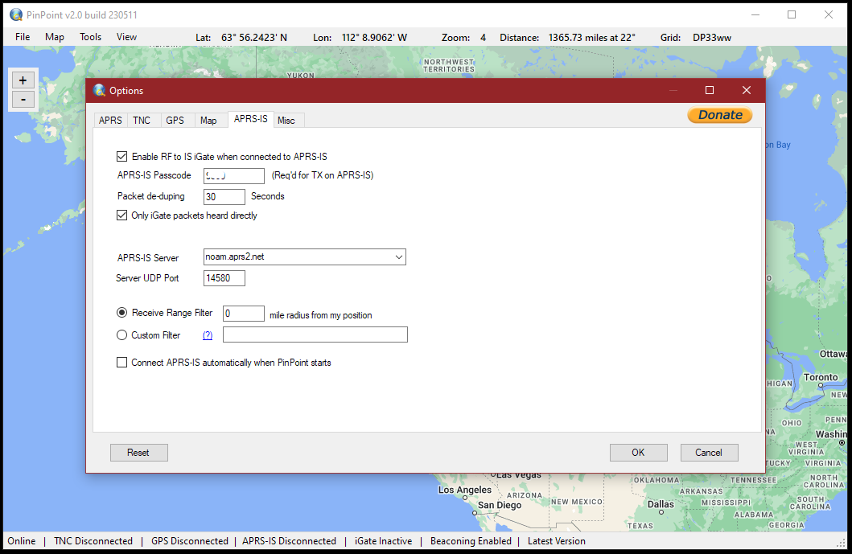This screenshot has height=554, width=852.
Task: Enable Connect APRS-IS automatically when PinPoint starts
Action: click(x=121, y=362)
